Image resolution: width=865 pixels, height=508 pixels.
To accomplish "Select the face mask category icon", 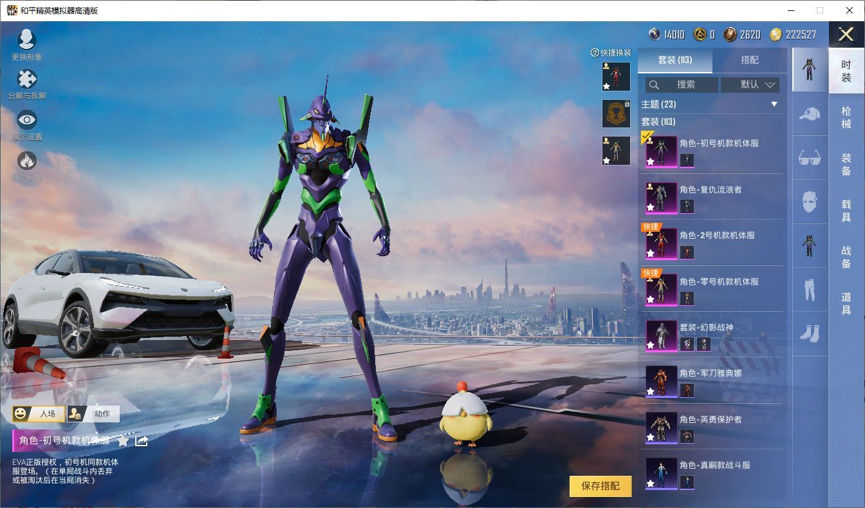I will (x=809, y=202).
